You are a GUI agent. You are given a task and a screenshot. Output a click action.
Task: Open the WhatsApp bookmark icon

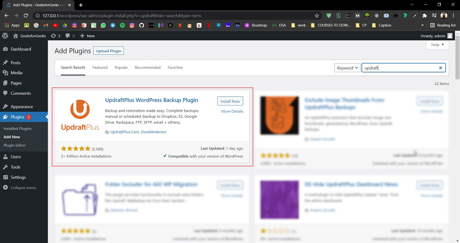click(103, 25)
